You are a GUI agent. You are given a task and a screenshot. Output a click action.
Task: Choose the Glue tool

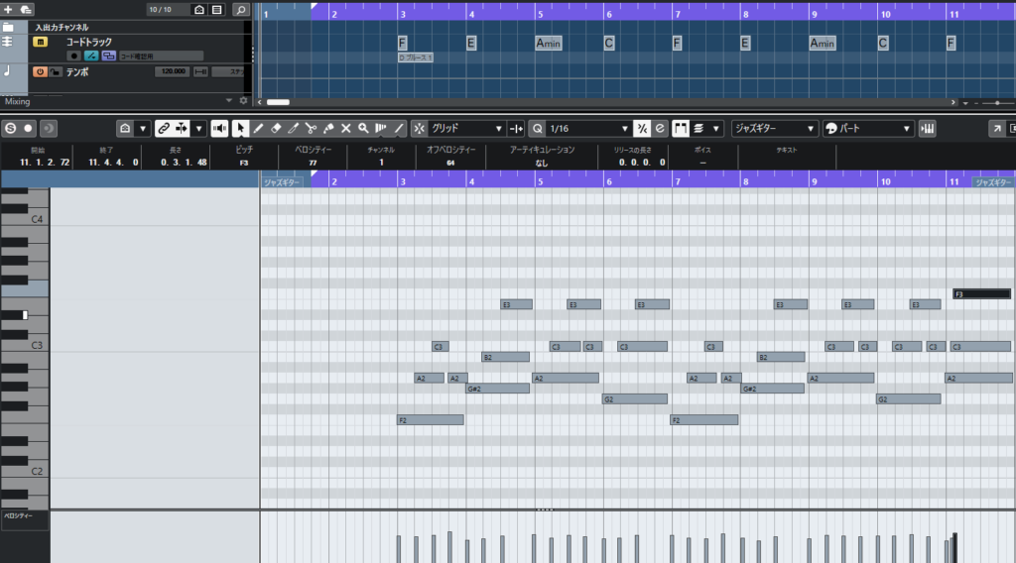(328, 129)
